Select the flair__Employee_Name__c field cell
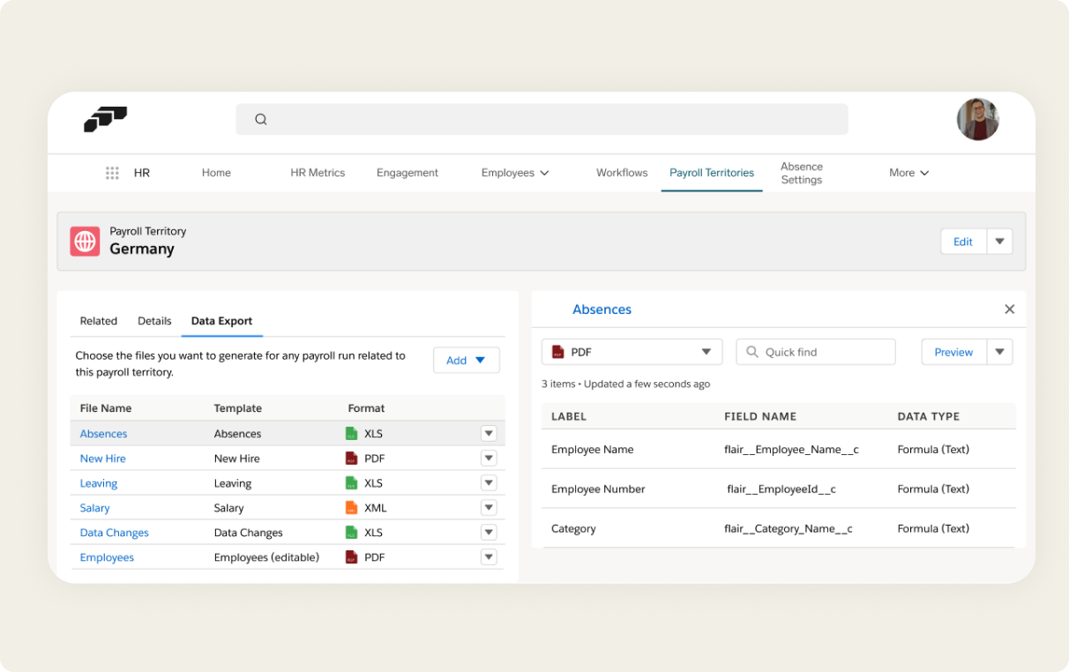 coord(791,450)
